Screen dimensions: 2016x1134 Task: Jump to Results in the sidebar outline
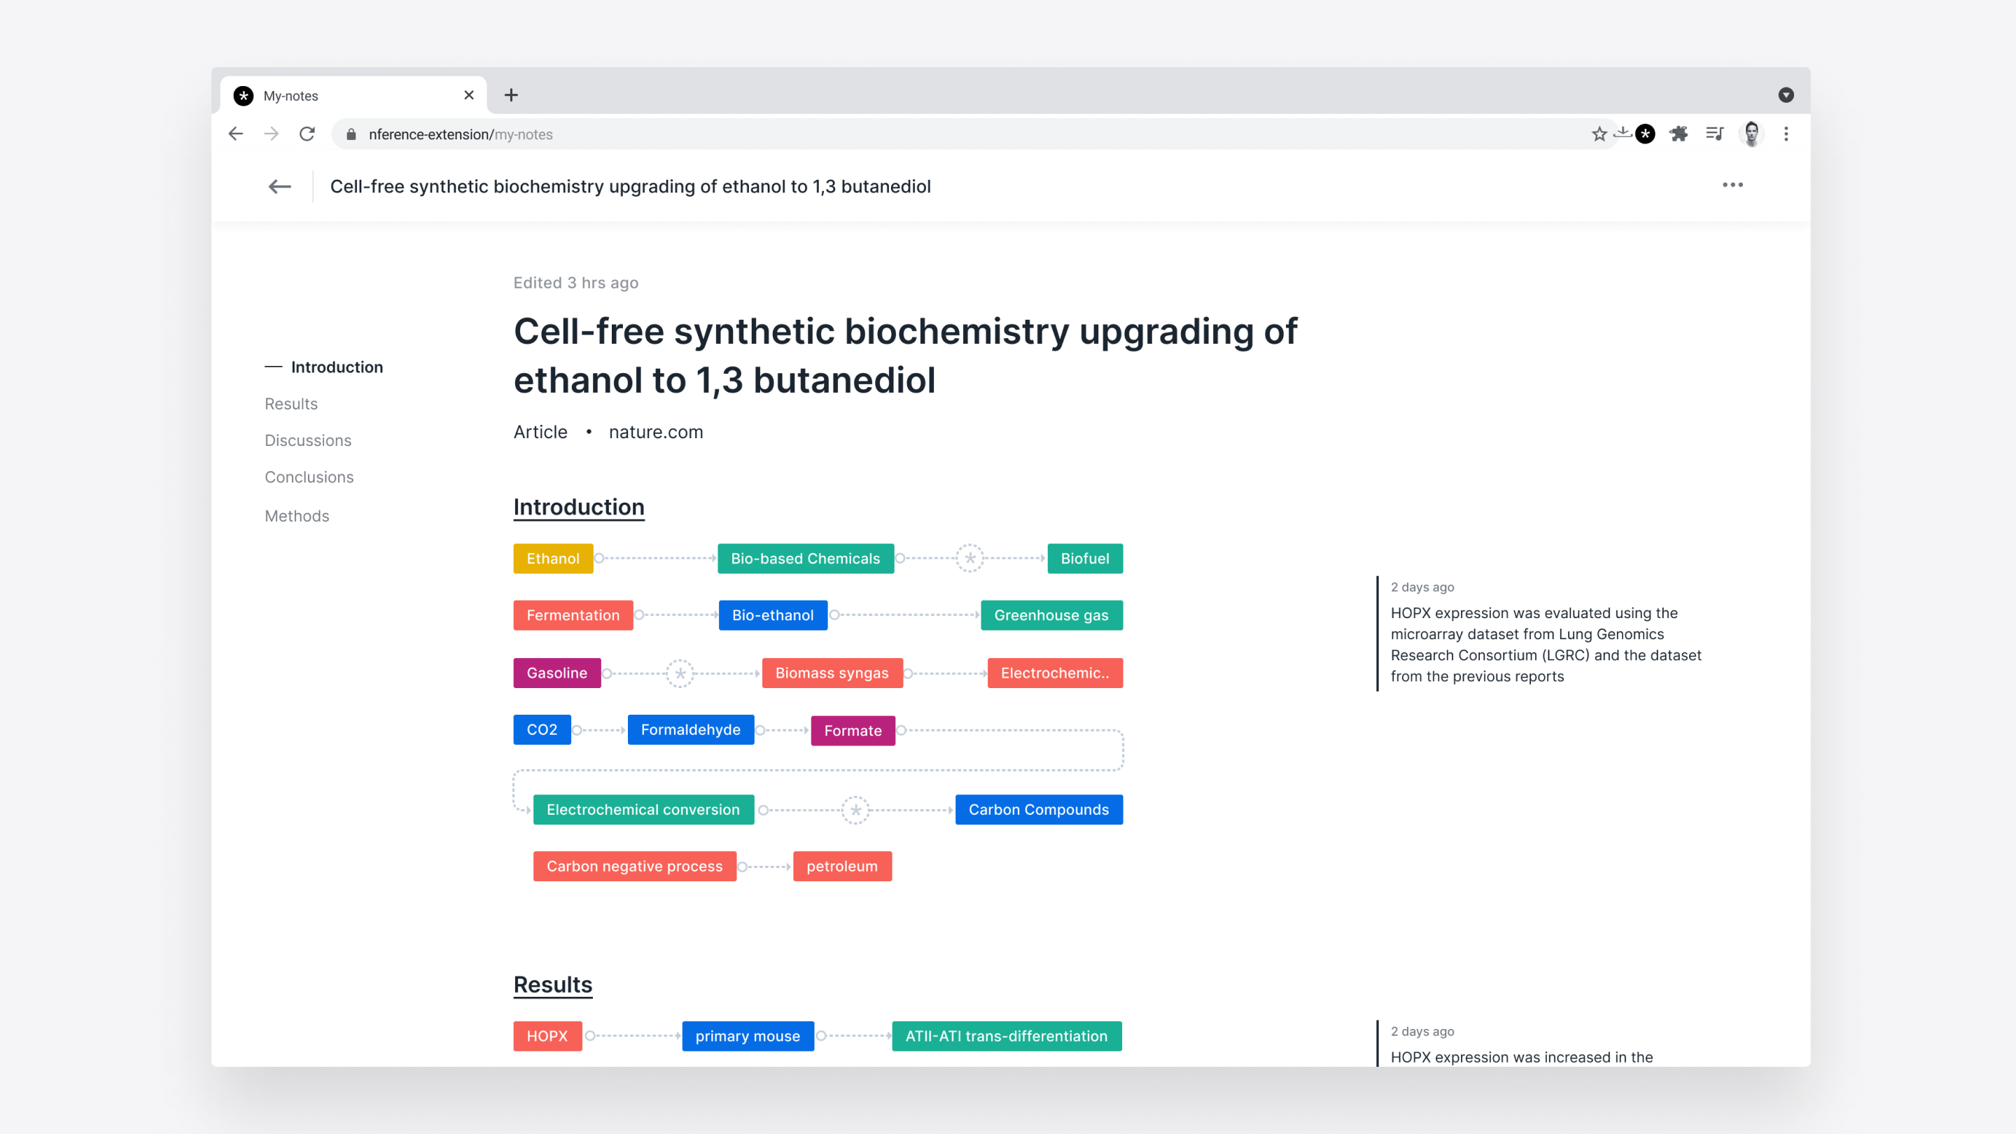click(291, 404)
